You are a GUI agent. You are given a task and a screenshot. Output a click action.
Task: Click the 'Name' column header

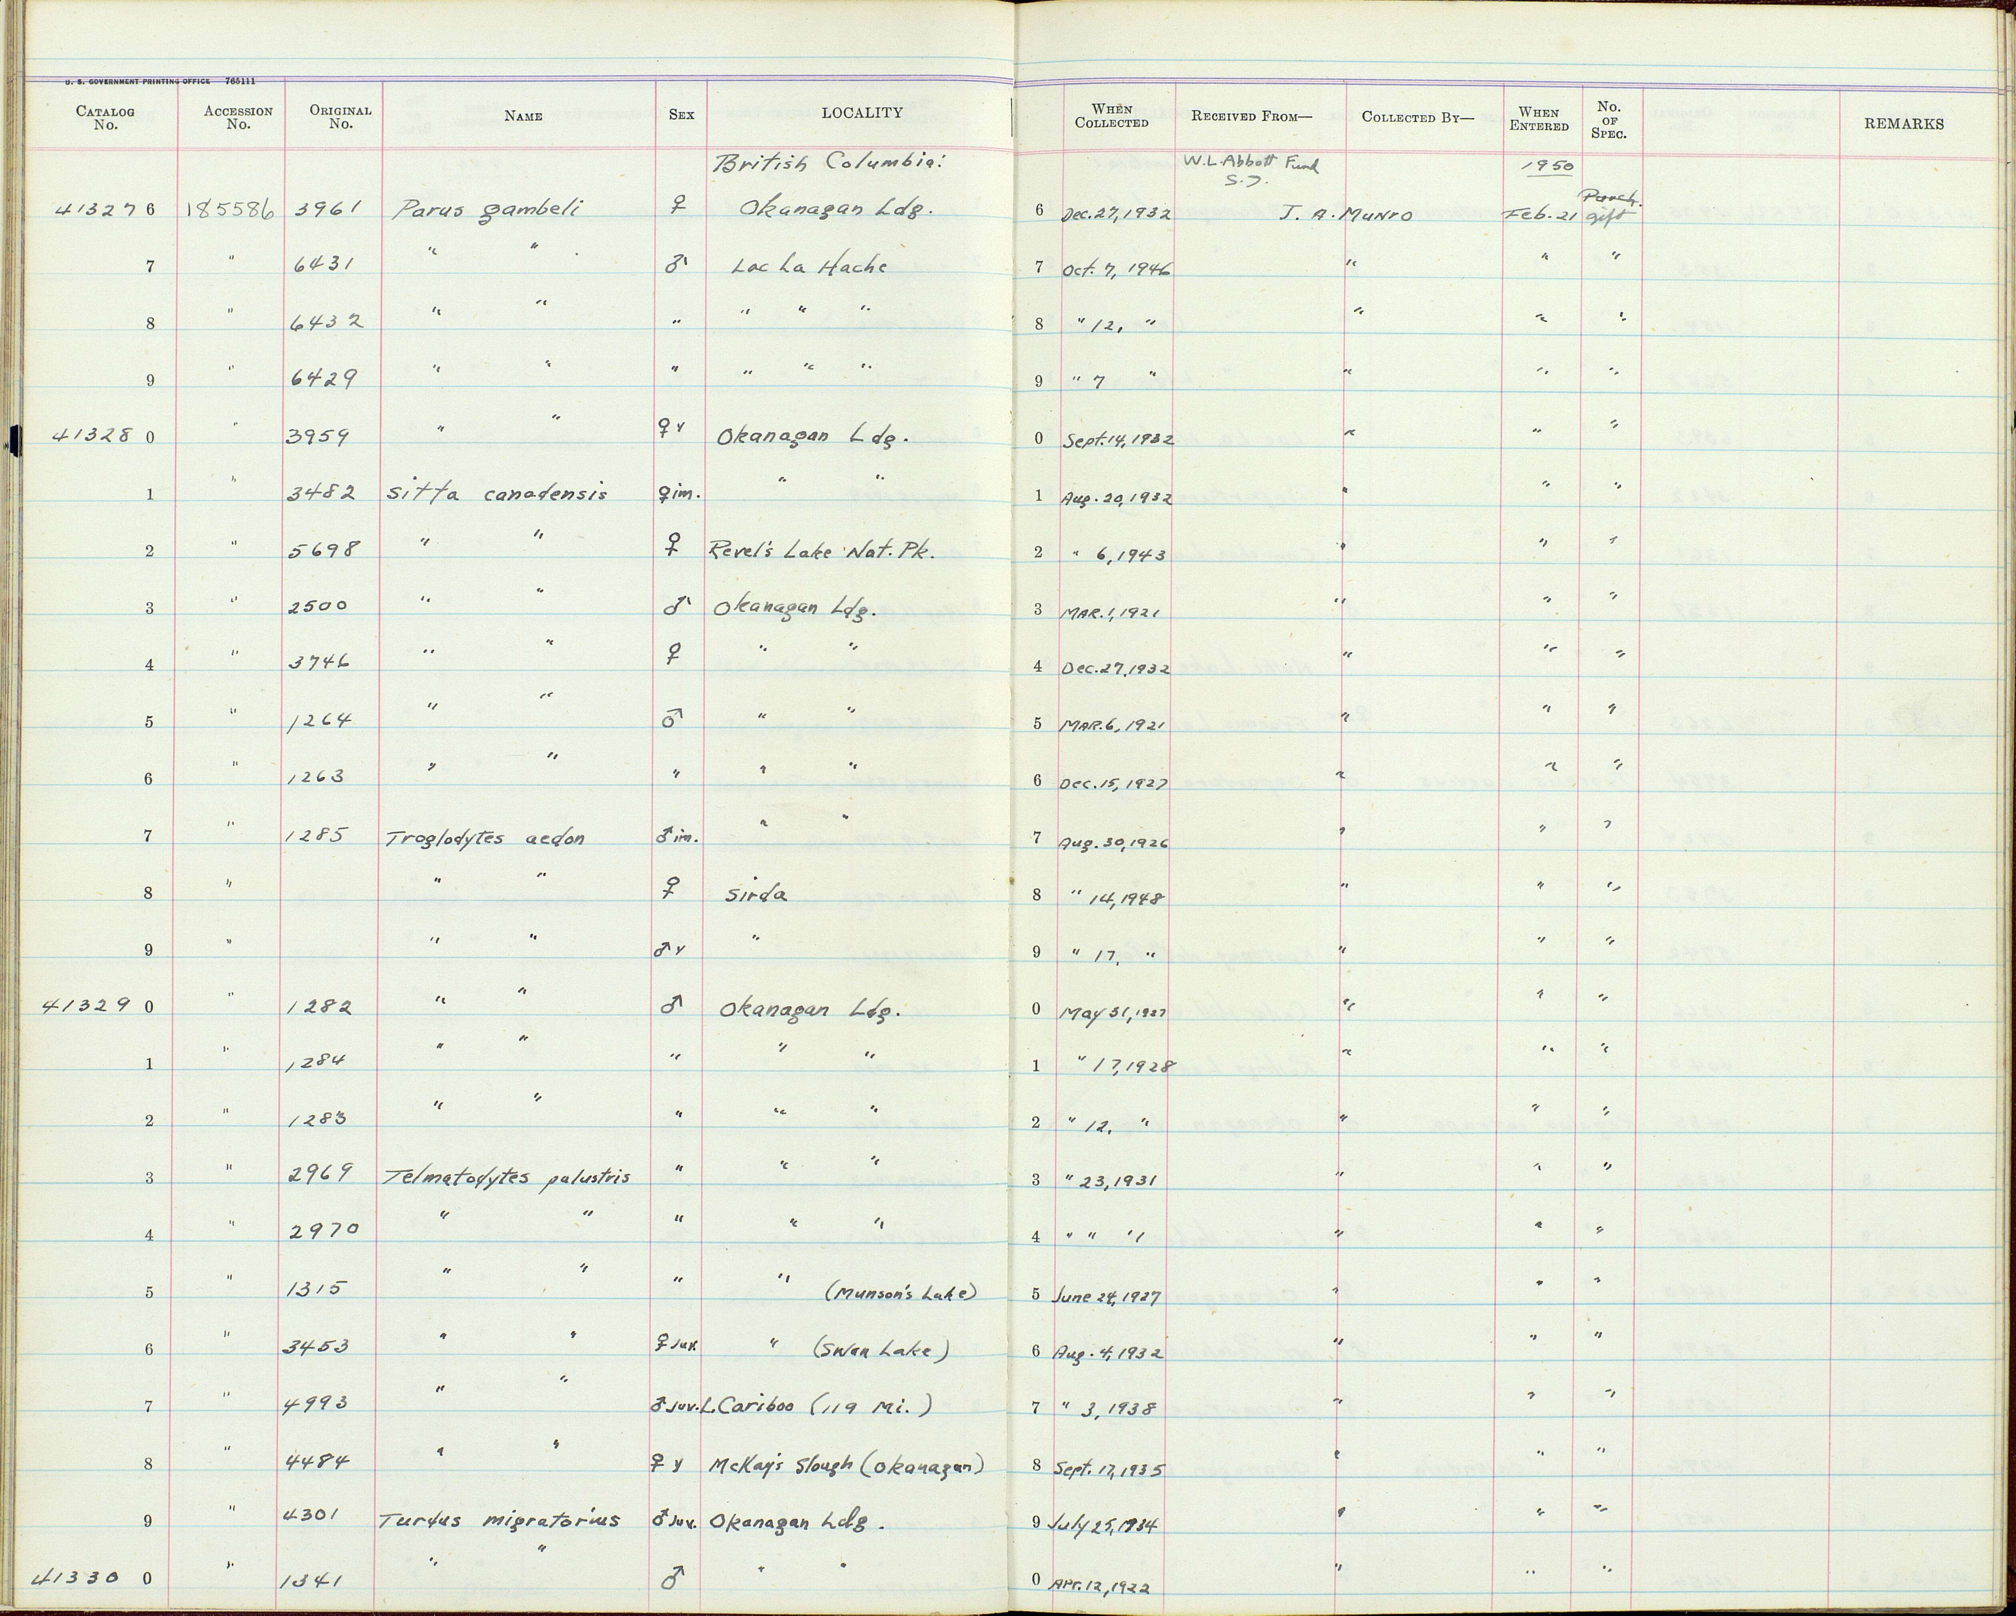pos(523,117)
